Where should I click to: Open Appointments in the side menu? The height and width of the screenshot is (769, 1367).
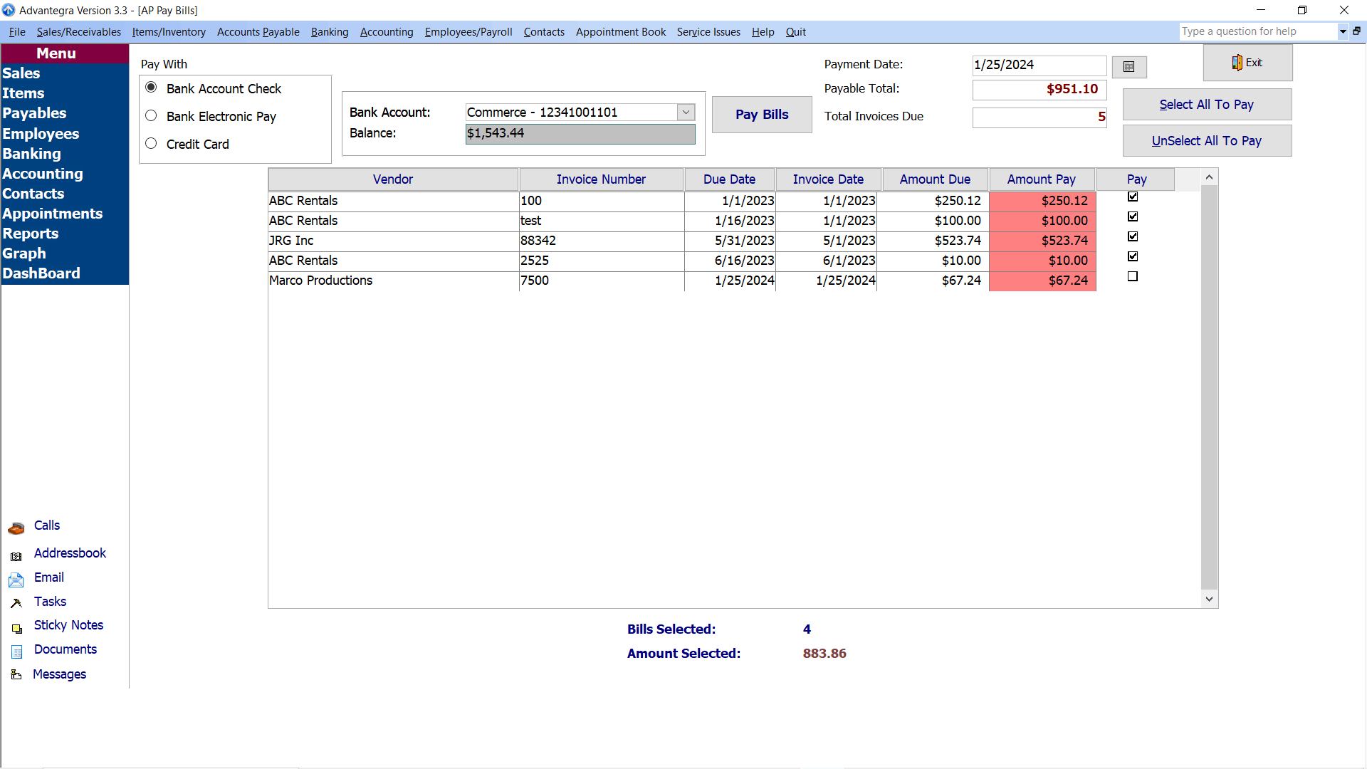(x=53, y=214)
